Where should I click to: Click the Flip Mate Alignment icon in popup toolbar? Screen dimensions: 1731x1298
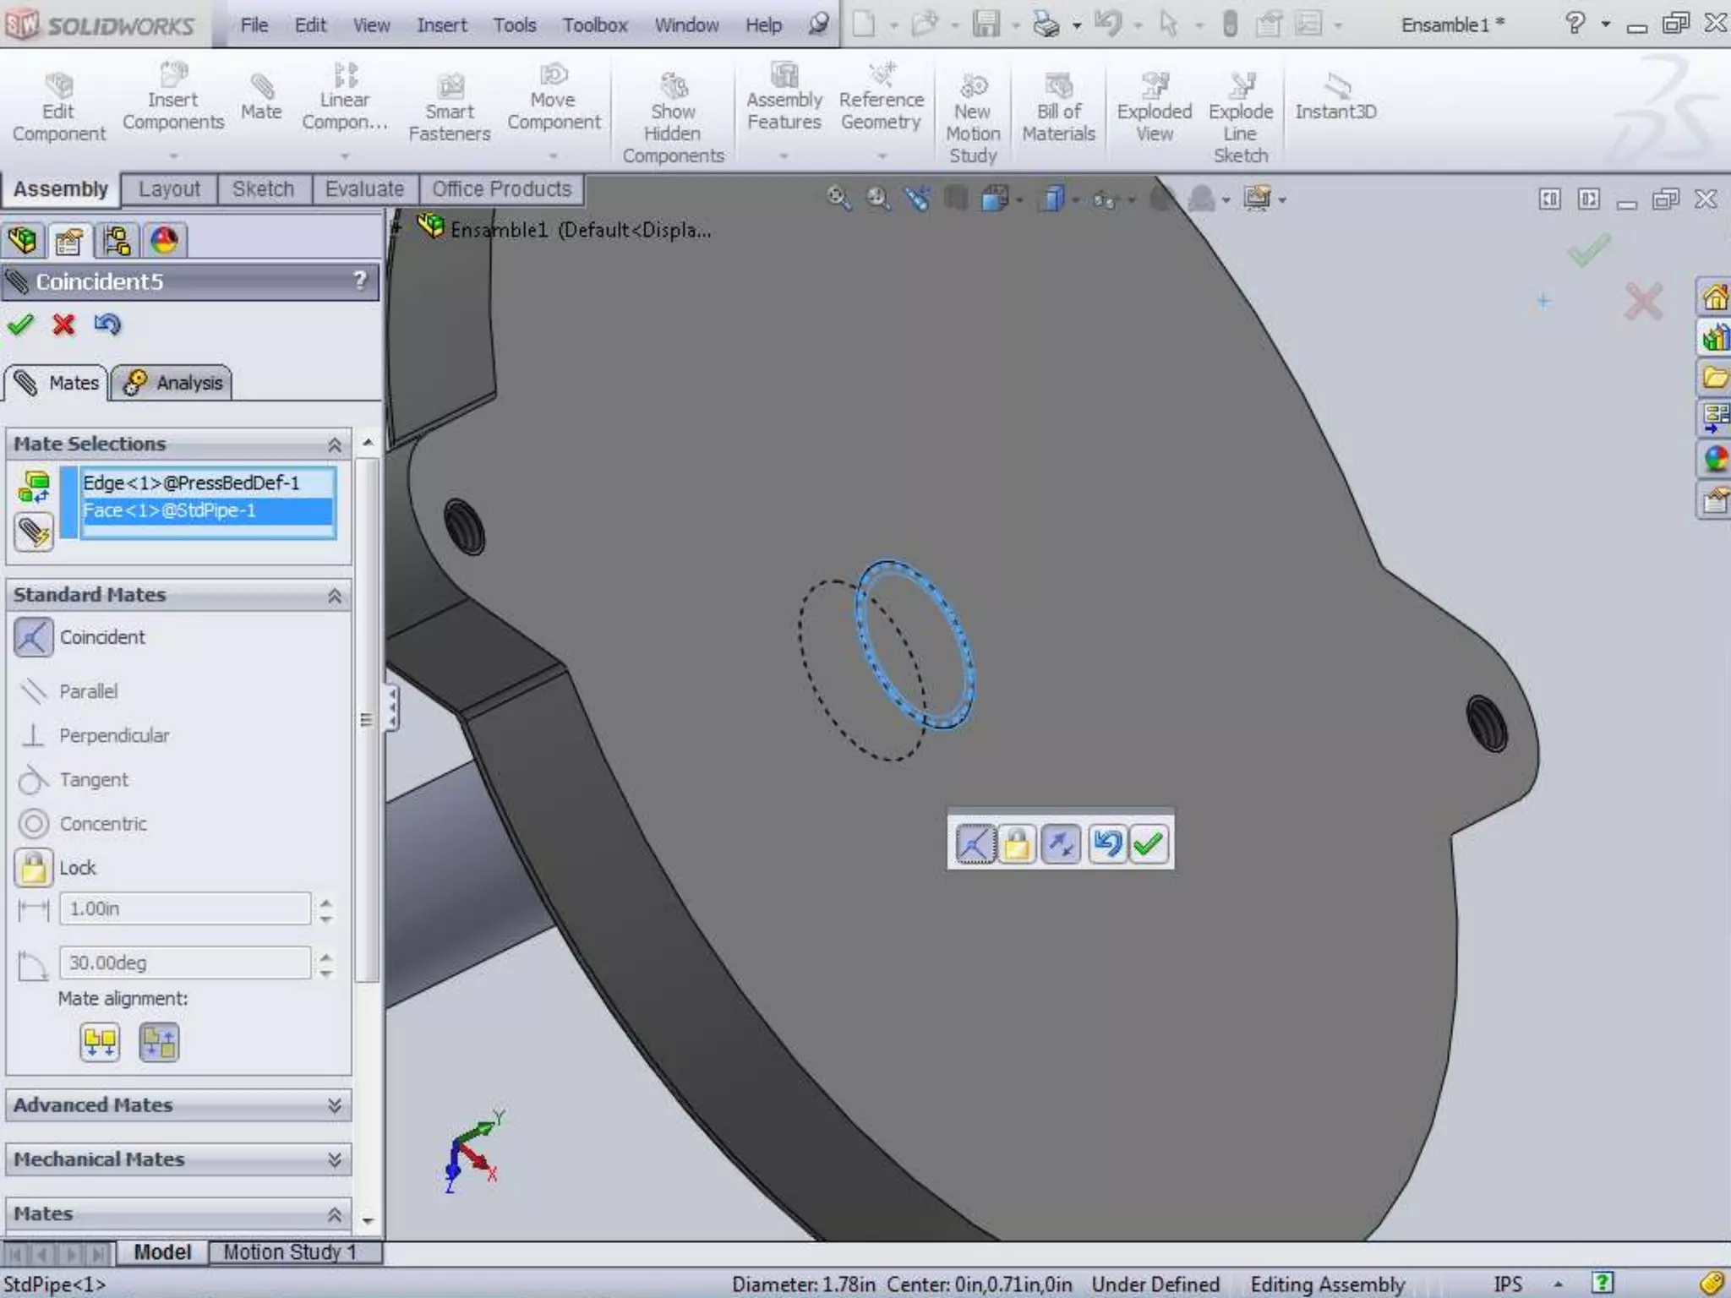coord(1061,843)
